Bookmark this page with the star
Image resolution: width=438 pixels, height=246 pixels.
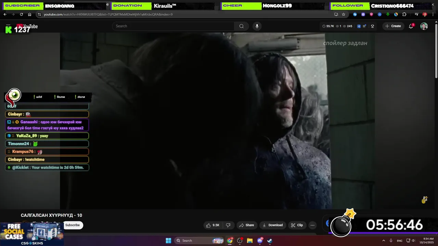click(344, 14)
